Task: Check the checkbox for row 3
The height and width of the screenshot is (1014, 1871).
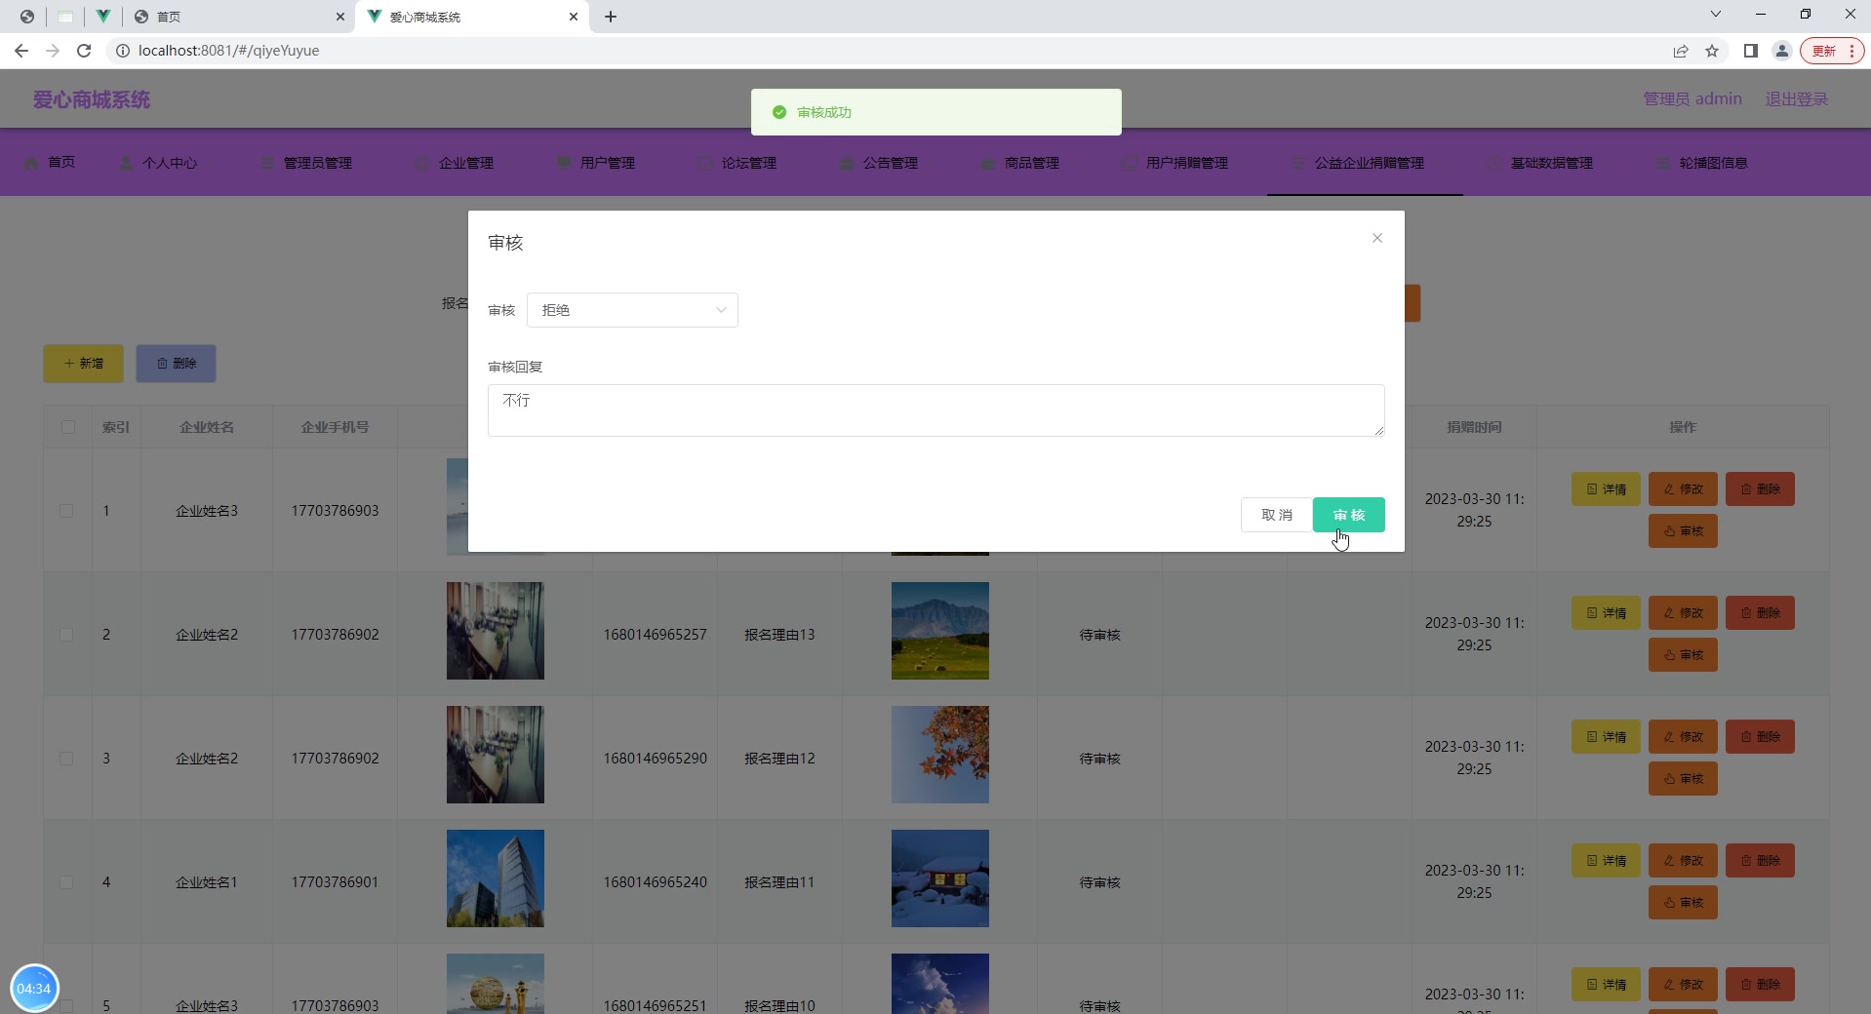Action: (66, 759)
